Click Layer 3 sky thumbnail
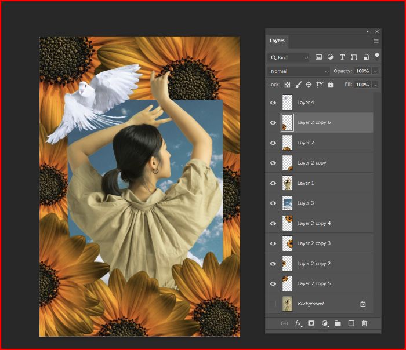 point(288,203)
